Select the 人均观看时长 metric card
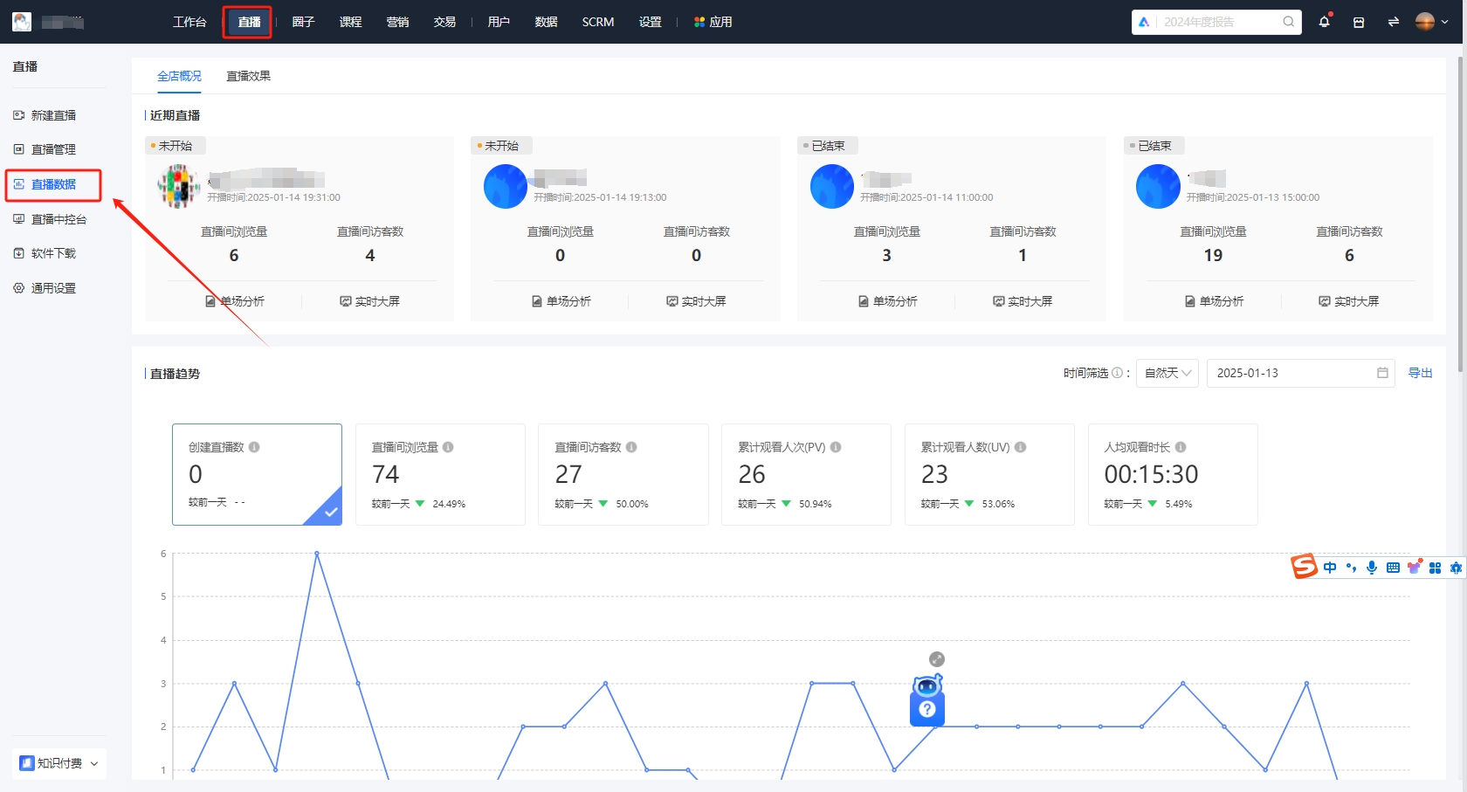The image size is (1467, 792). coord(1172,474)
